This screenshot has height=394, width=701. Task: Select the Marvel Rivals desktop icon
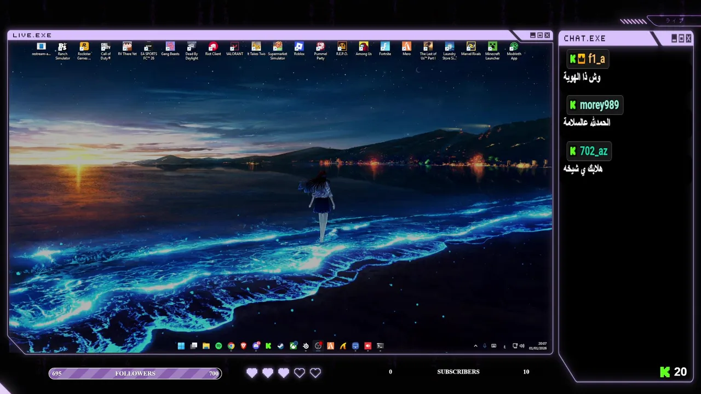(x=471, y=49)
